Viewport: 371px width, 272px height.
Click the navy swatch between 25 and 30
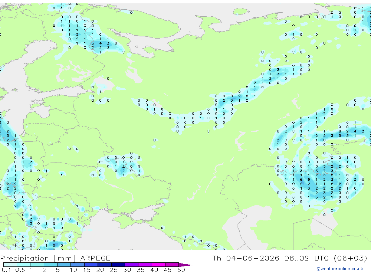pos(118,265)
